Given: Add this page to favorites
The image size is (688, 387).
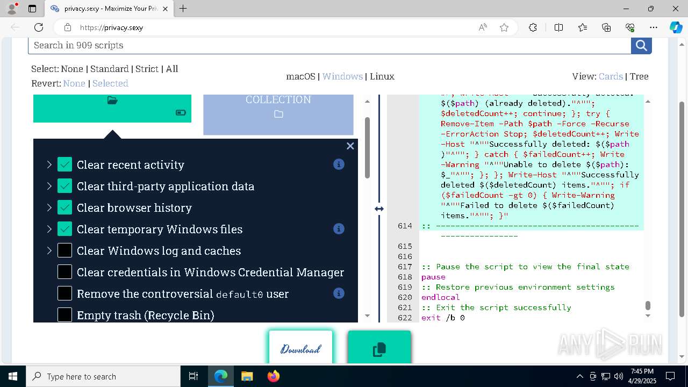Looking at the screenshot, I should tap(504, 27).
